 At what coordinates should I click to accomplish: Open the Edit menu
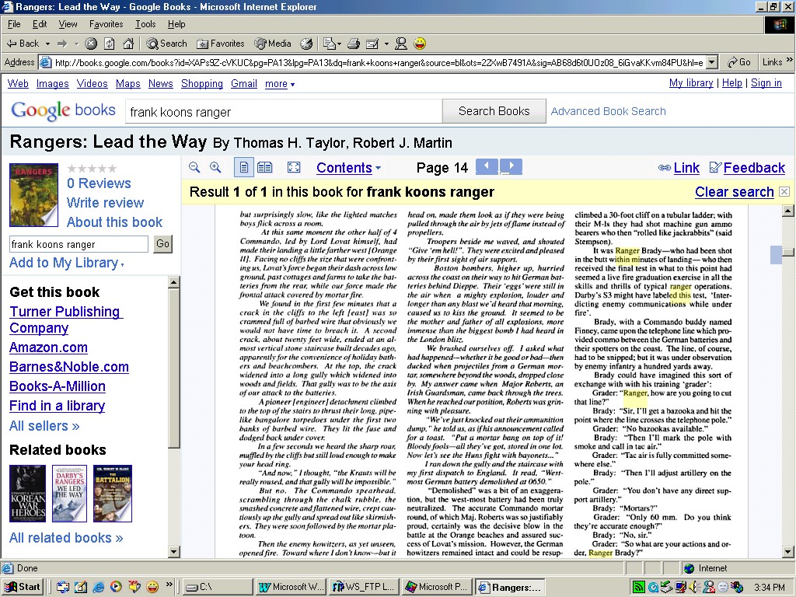point(40,24)
